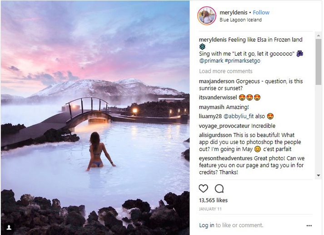Load more comments on this post

pyautogui.click(x=225, y=71)
